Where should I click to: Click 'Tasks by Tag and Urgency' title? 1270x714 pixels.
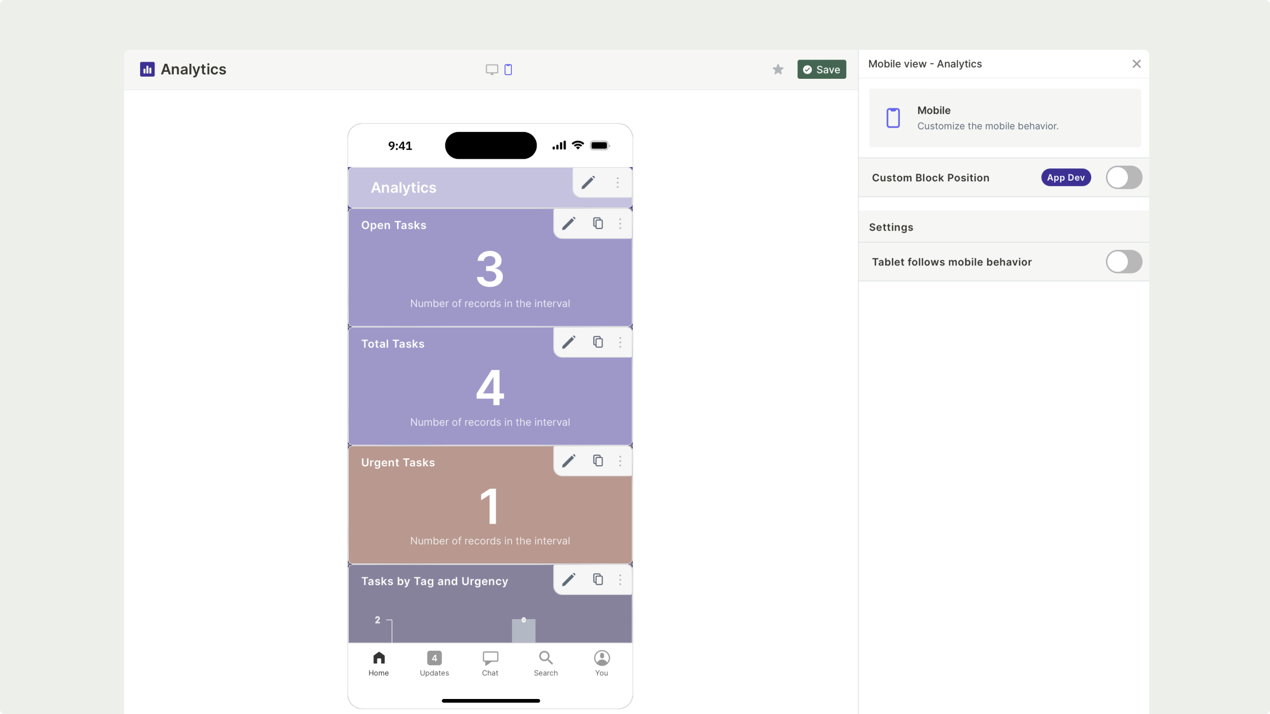434,581
